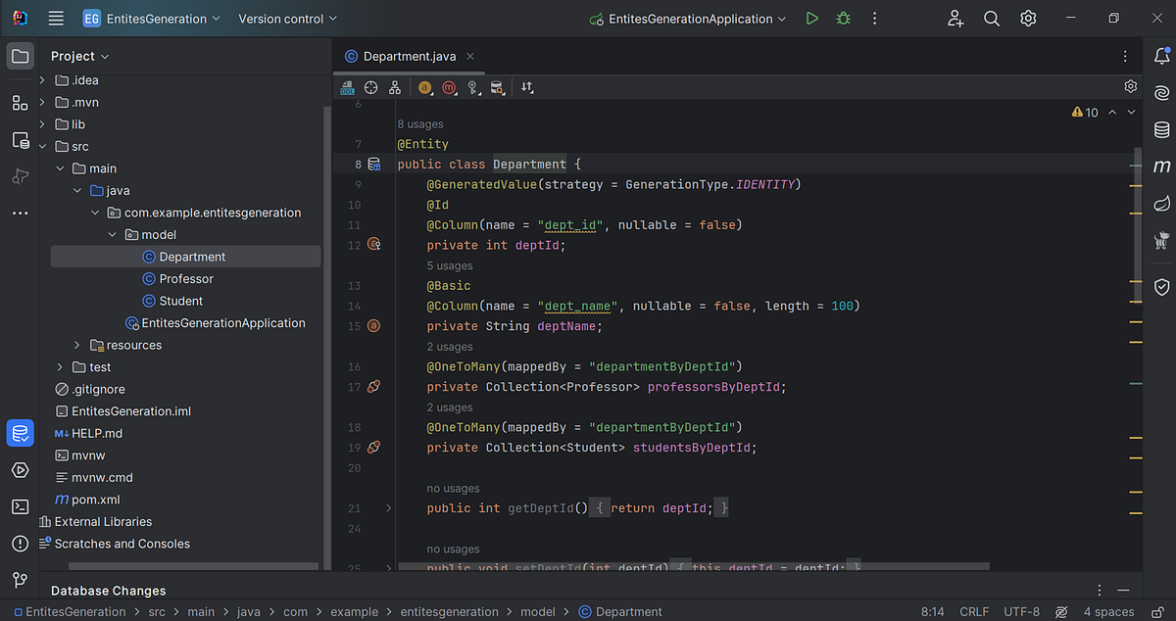Collapse the model folder in Project tree
This screenshot has width=1176, height=621.
[113, 234]
